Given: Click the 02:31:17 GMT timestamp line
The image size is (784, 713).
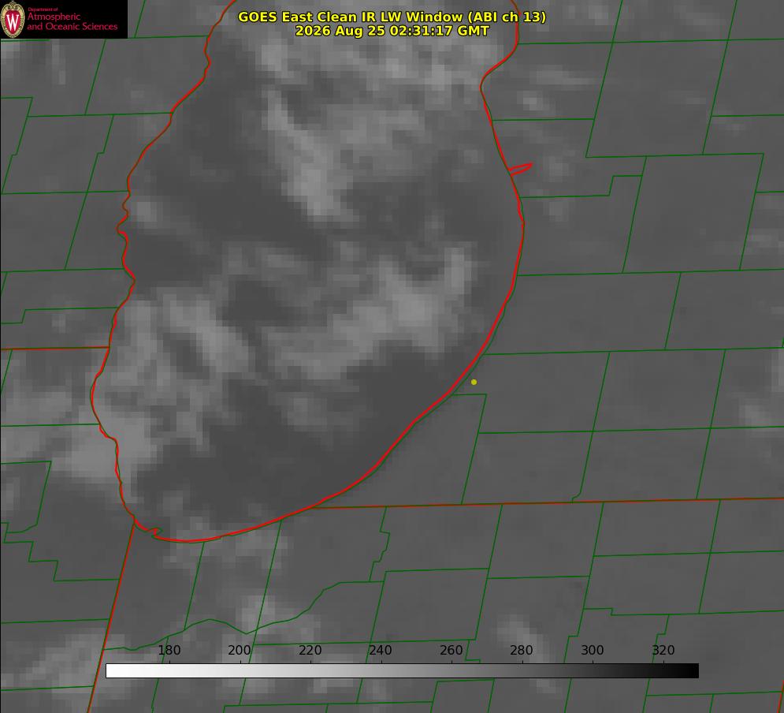Looking at the screenshot, I should [392, 31].
